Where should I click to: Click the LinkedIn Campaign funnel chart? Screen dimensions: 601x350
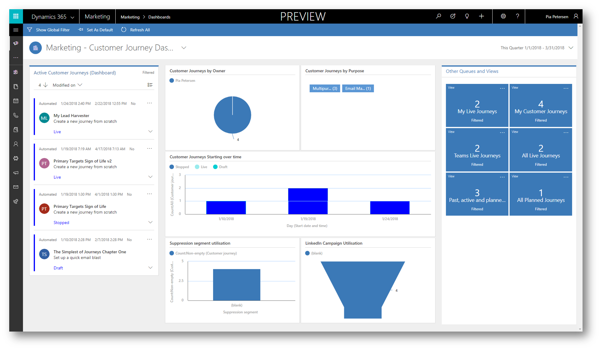pyautogui.click(x=363, y=289)
